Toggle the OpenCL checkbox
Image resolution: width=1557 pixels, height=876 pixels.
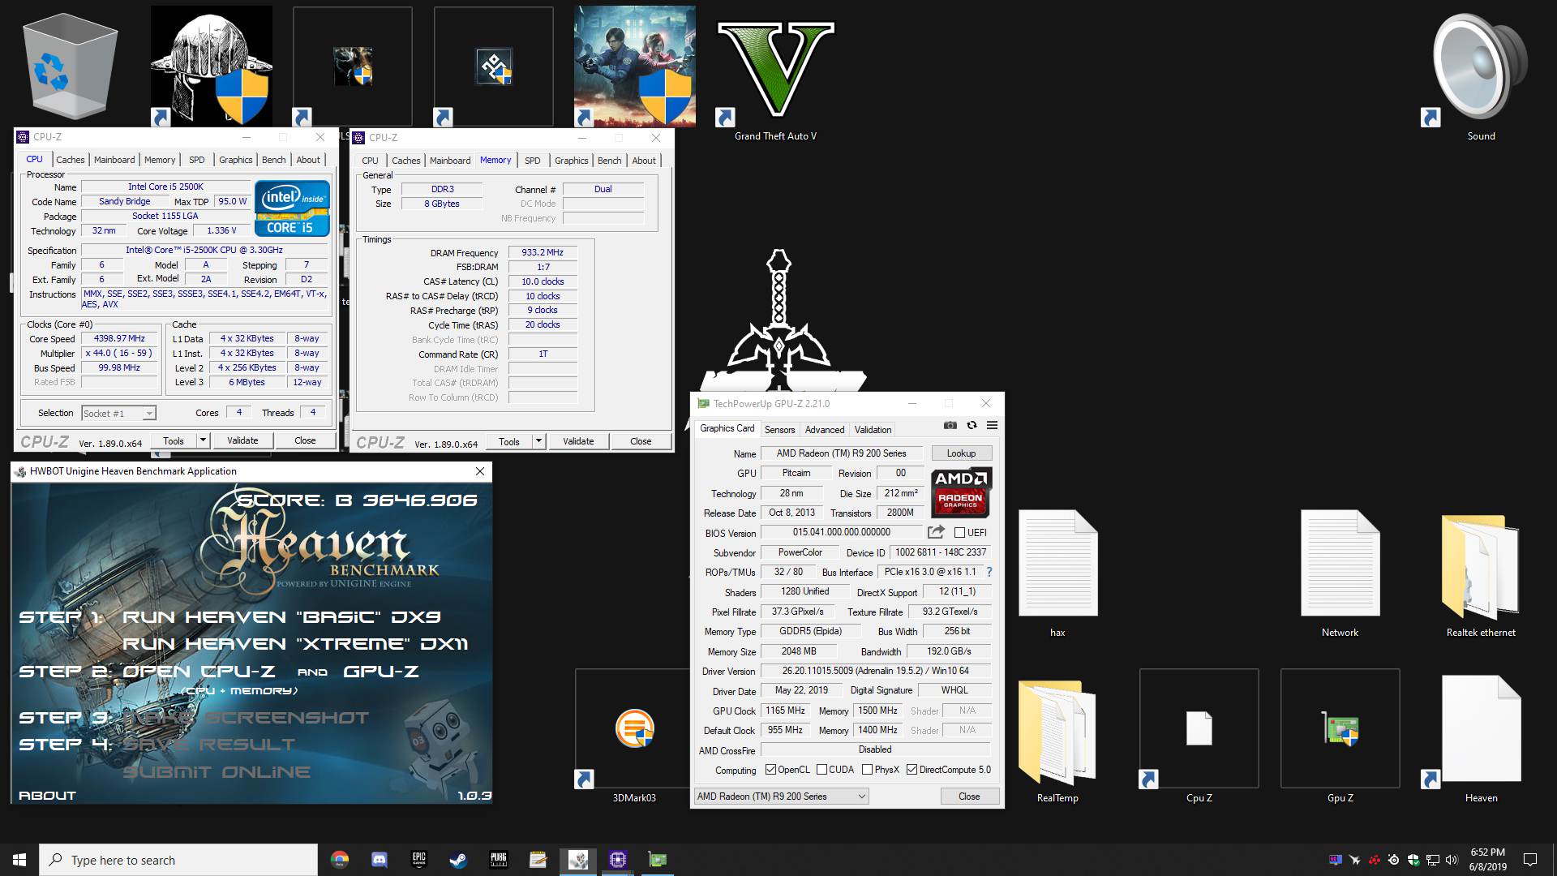pos(770,770)
